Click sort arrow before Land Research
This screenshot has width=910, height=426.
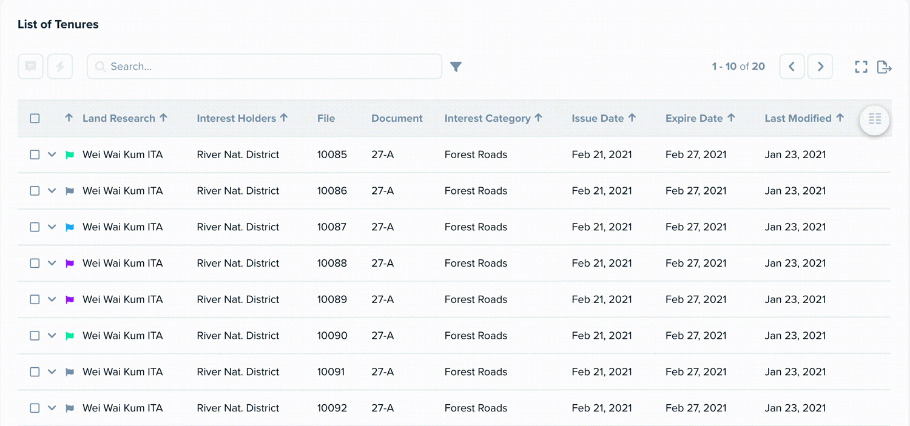(x=69, y=118)
